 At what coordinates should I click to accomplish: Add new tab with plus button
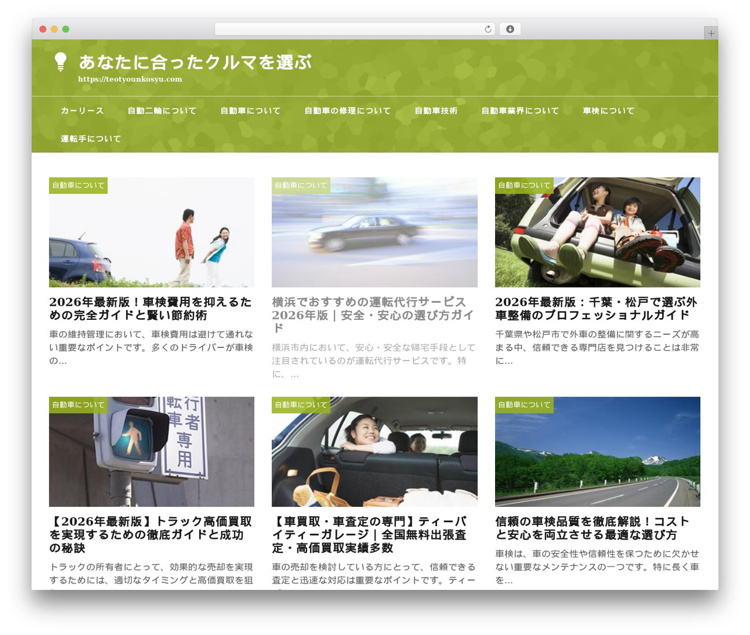pos(711,33)
